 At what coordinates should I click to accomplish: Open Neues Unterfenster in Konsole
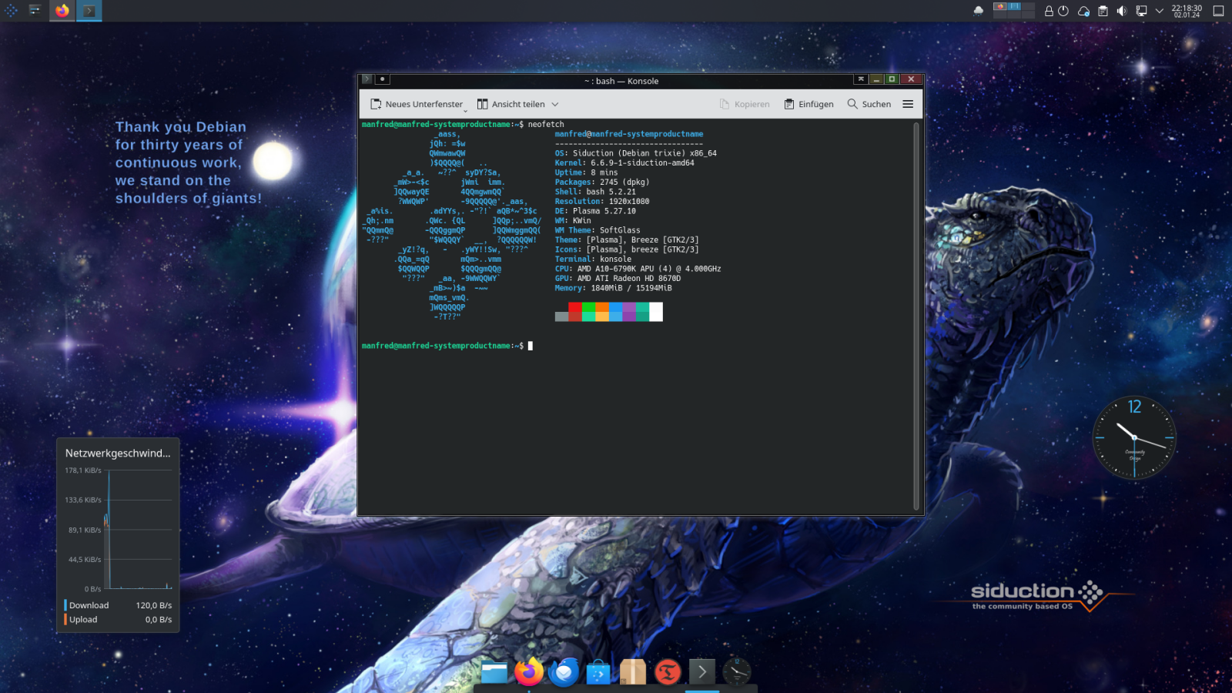417,104
